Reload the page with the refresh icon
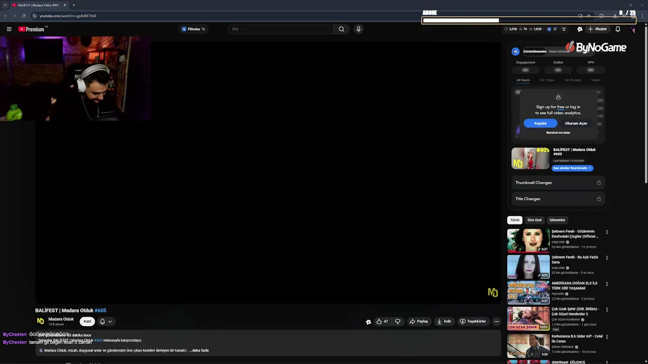Screen dimensions: 648x364 (23, 16)
